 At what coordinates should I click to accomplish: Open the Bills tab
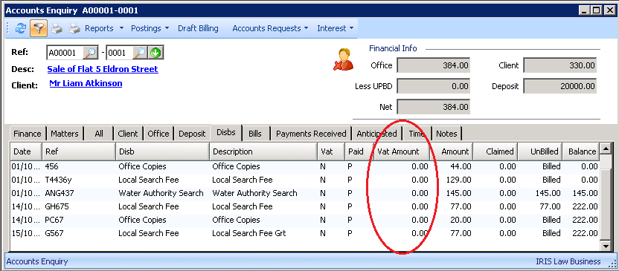pos(255,134)
